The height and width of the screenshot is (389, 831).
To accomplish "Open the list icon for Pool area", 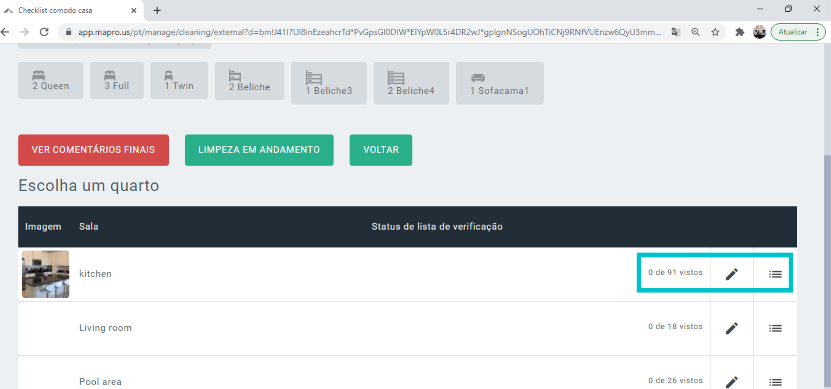I will pyautogui.click(x=775, y=382).
